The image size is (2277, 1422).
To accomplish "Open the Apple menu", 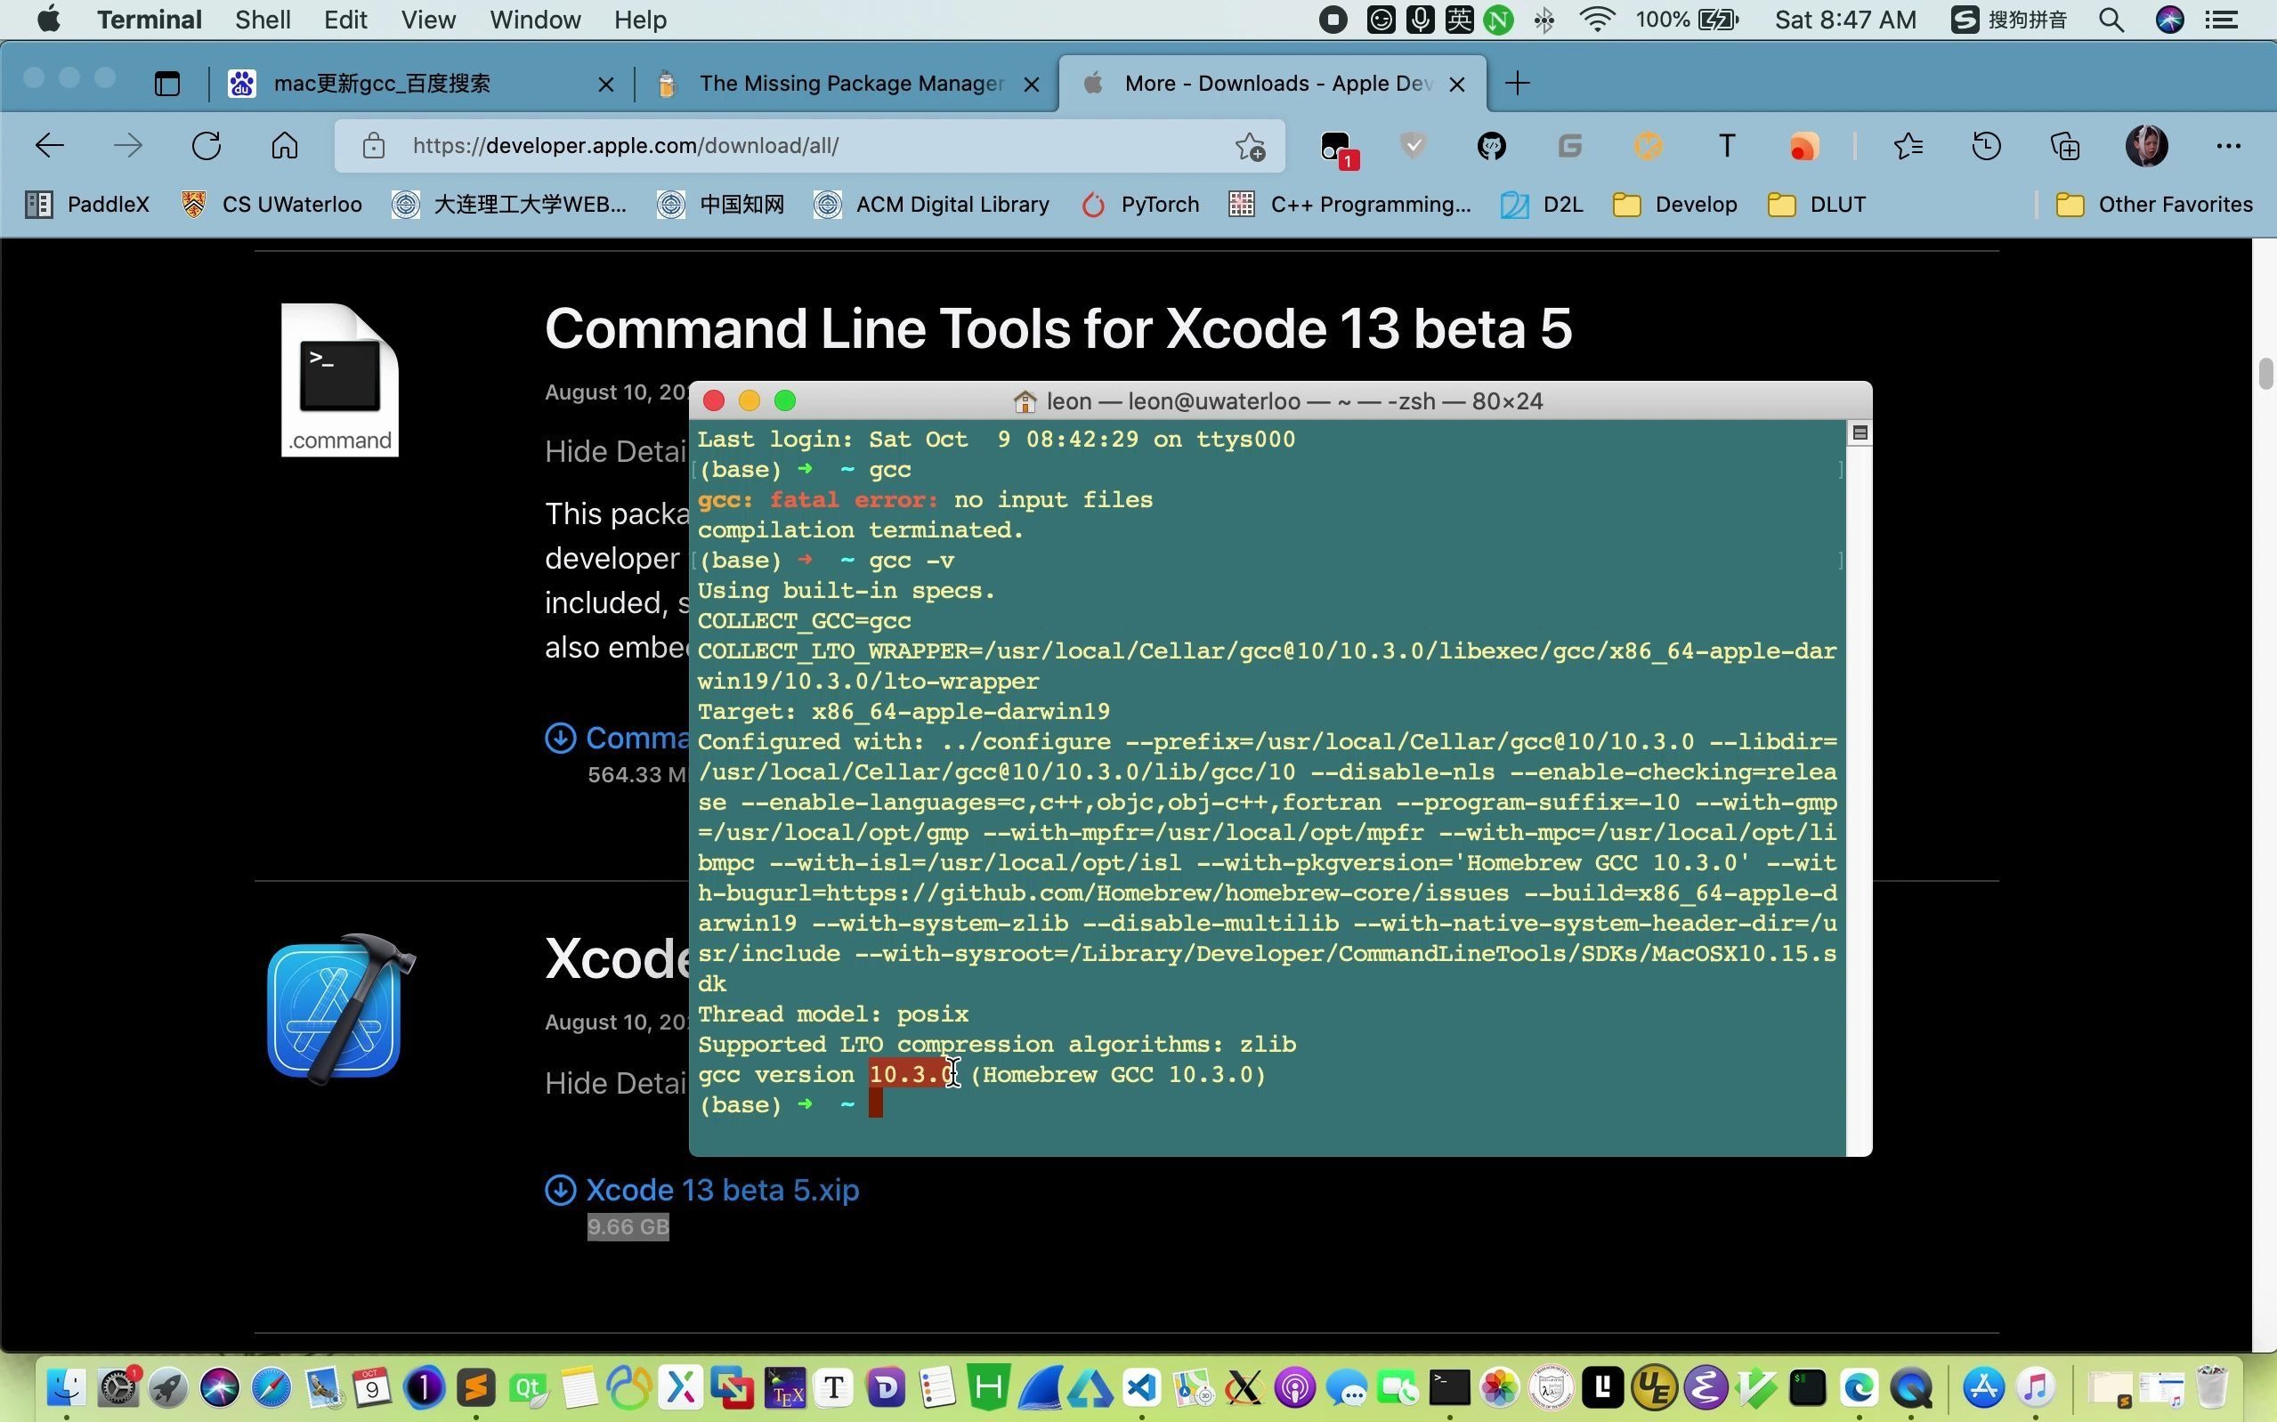I will coord(49,20).
